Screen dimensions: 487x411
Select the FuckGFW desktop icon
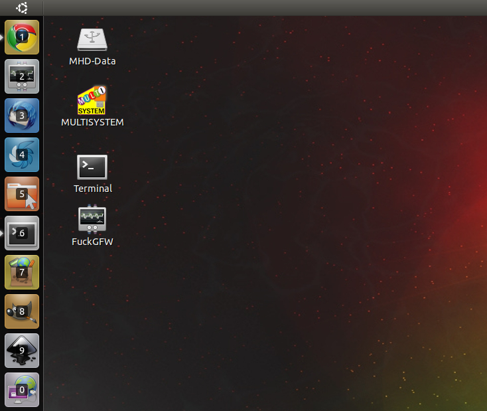coord(92,218)
